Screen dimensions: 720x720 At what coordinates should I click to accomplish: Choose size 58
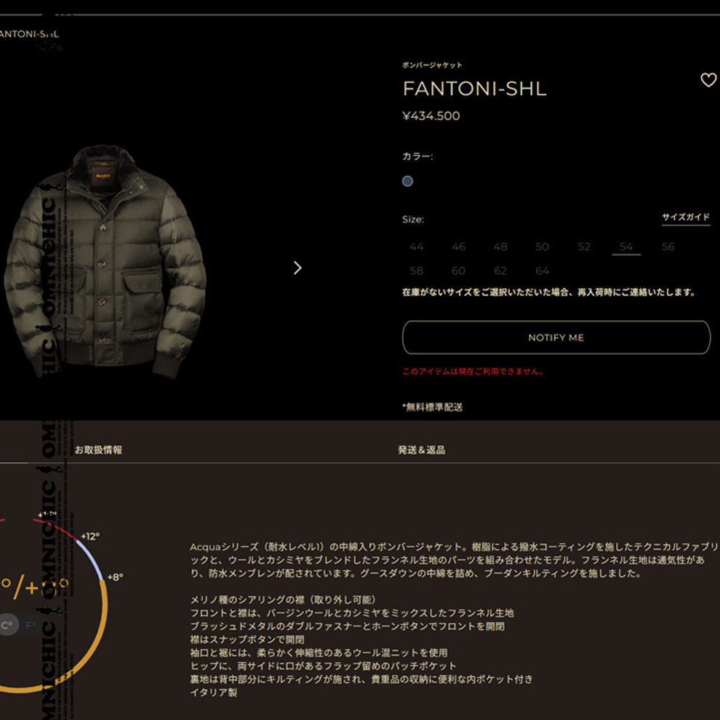(417, 271)
